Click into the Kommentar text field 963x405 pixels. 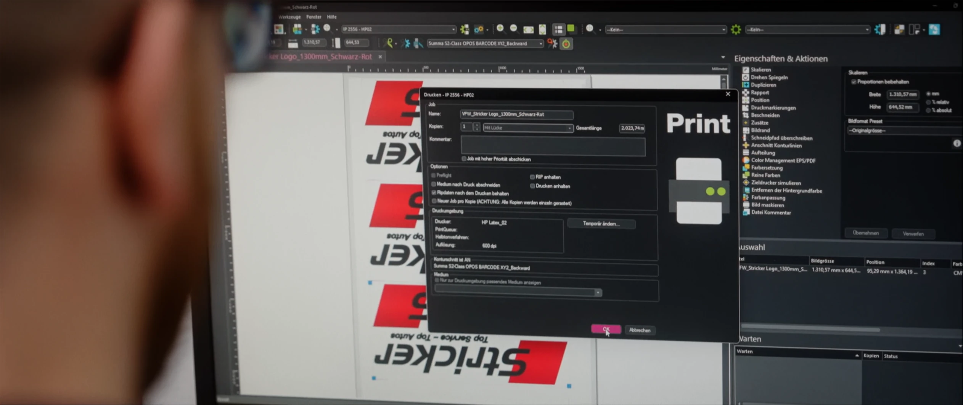pos(553,146)
